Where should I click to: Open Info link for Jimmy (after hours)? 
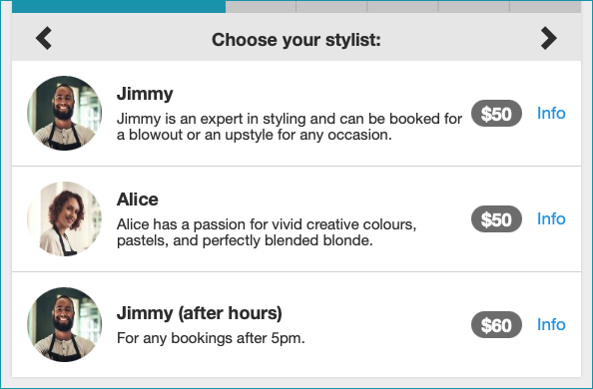pos(551,325)
